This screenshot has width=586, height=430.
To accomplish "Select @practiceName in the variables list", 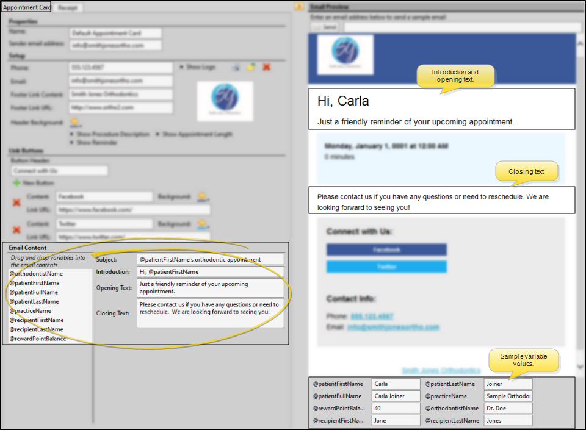I will click(31, 311).
